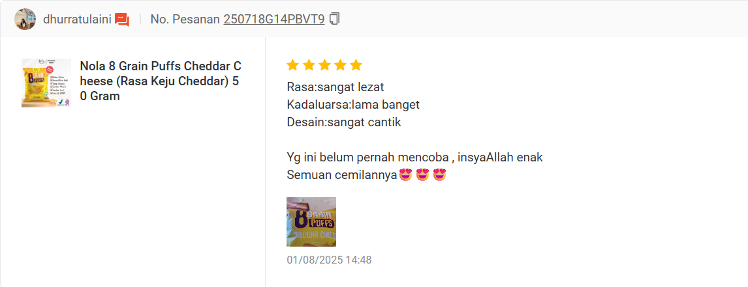Open the Nola 8 Grain Puffs product thumbnail
748x287 pixels.
[x=46, y=83]
